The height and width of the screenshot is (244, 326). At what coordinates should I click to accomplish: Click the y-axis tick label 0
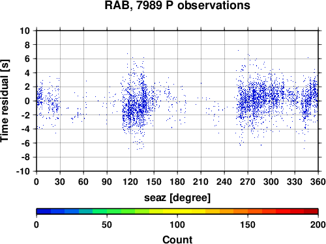27,101
